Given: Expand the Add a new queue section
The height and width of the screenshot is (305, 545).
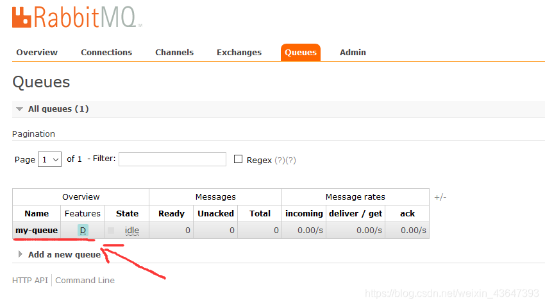Looking at the screenshot, I should point(60,254).
